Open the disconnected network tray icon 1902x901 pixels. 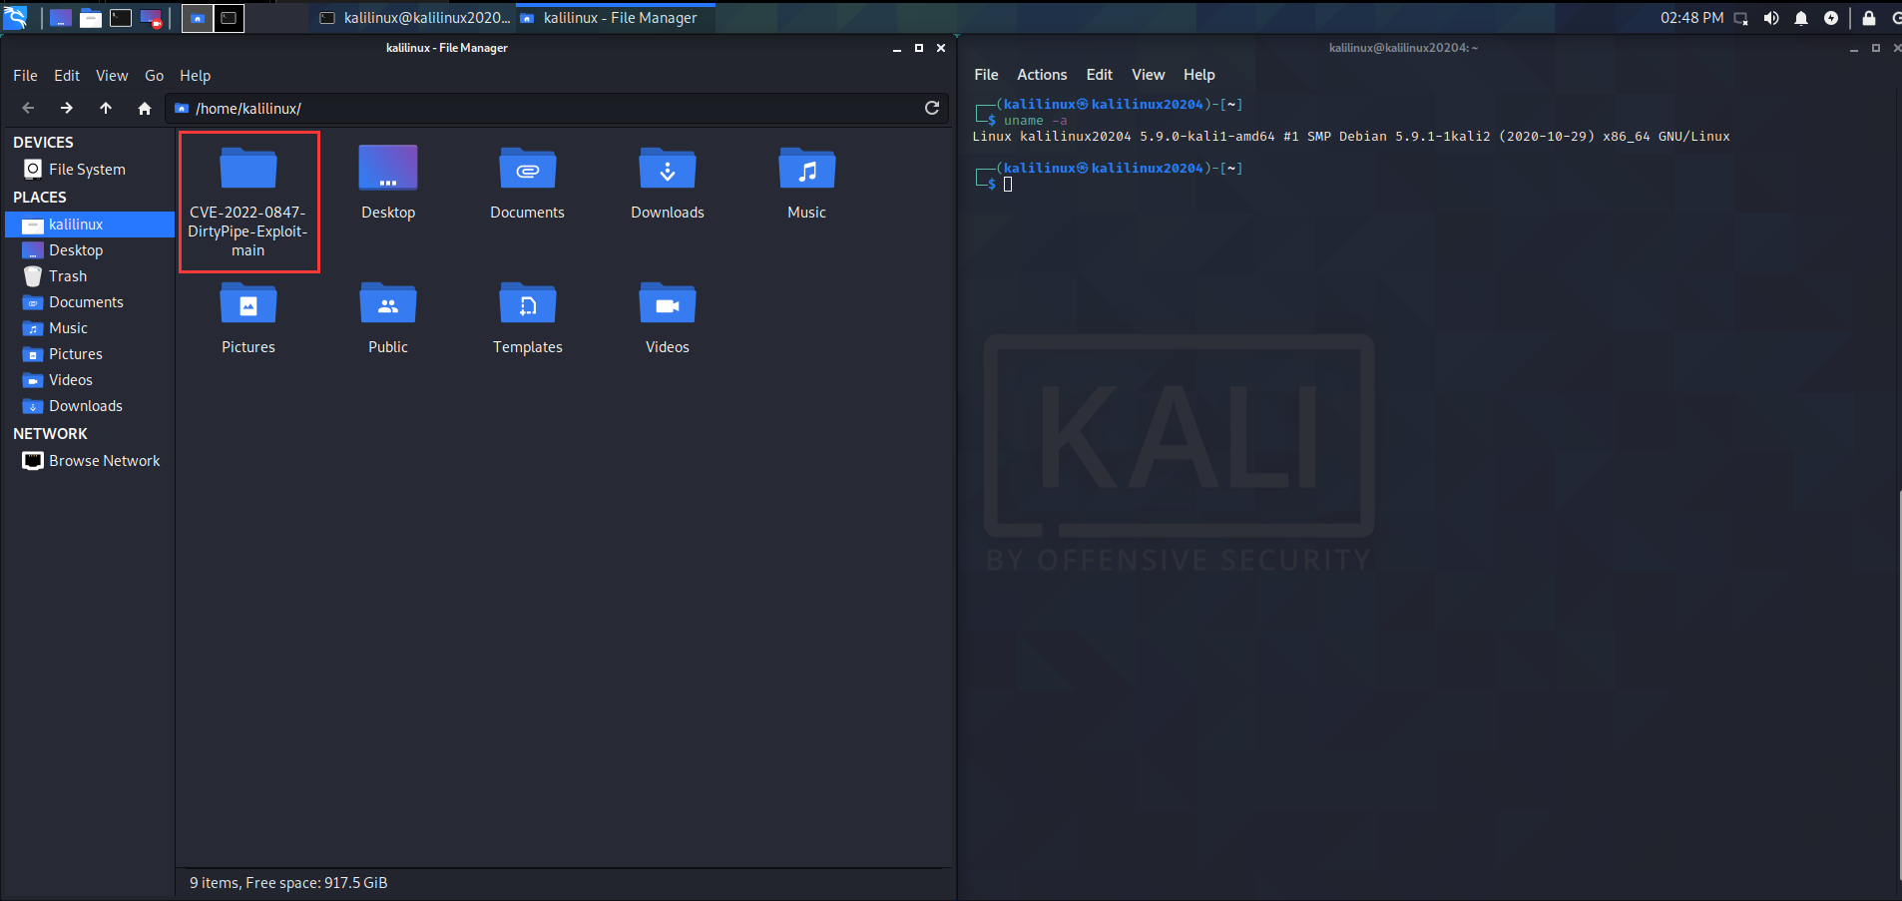(1741, 18)
